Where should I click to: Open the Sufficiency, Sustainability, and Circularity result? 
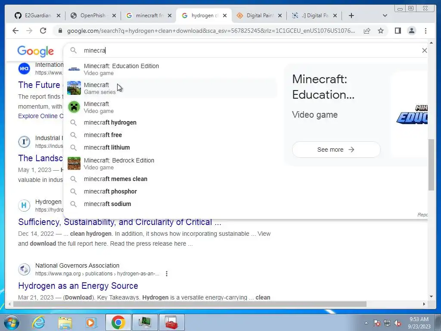[120, 222]
